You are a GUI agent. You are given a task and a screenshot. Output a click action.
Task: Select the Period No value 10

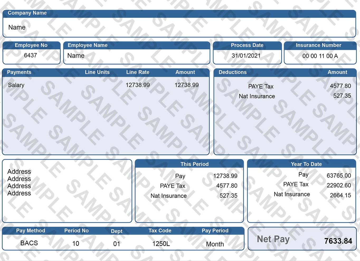tap(76, 243)
